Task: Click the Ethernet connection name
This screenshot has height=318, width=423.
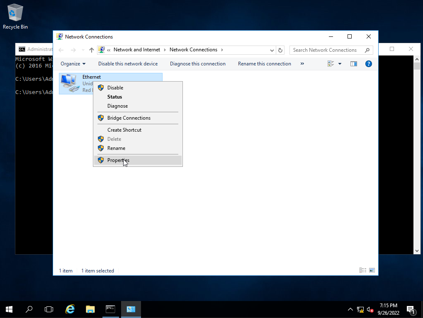Action: [92, 77]
